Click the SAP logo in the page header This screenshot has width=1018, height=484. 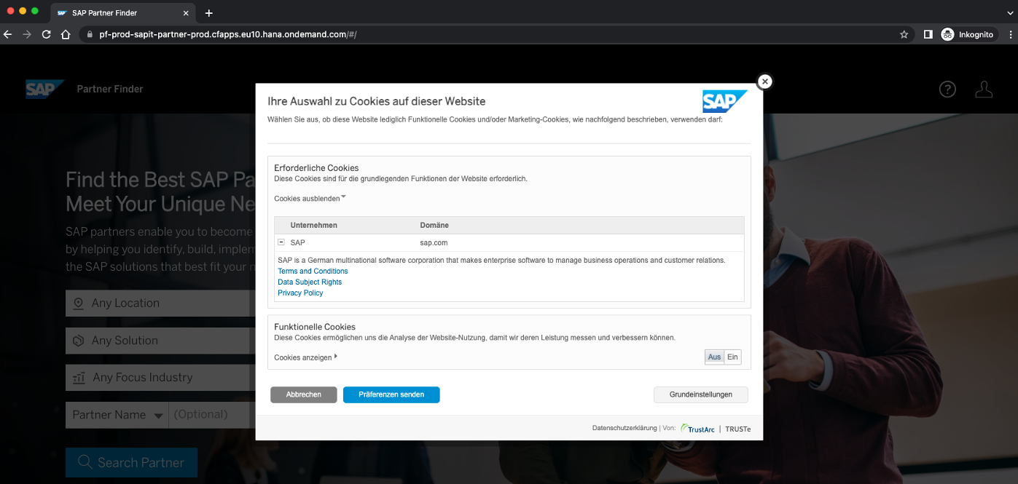click(44, 89)
